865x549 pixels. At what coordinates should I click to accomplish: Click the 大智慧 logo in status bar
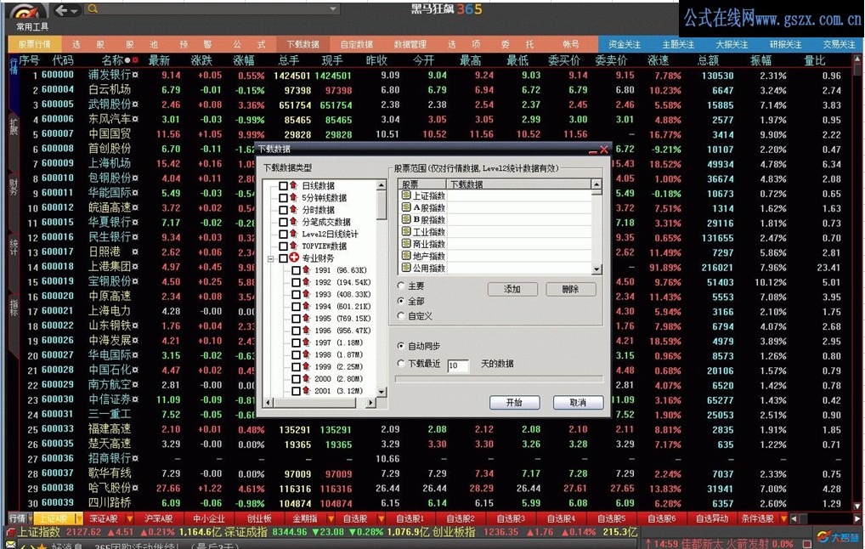click(x=838, y=537)
